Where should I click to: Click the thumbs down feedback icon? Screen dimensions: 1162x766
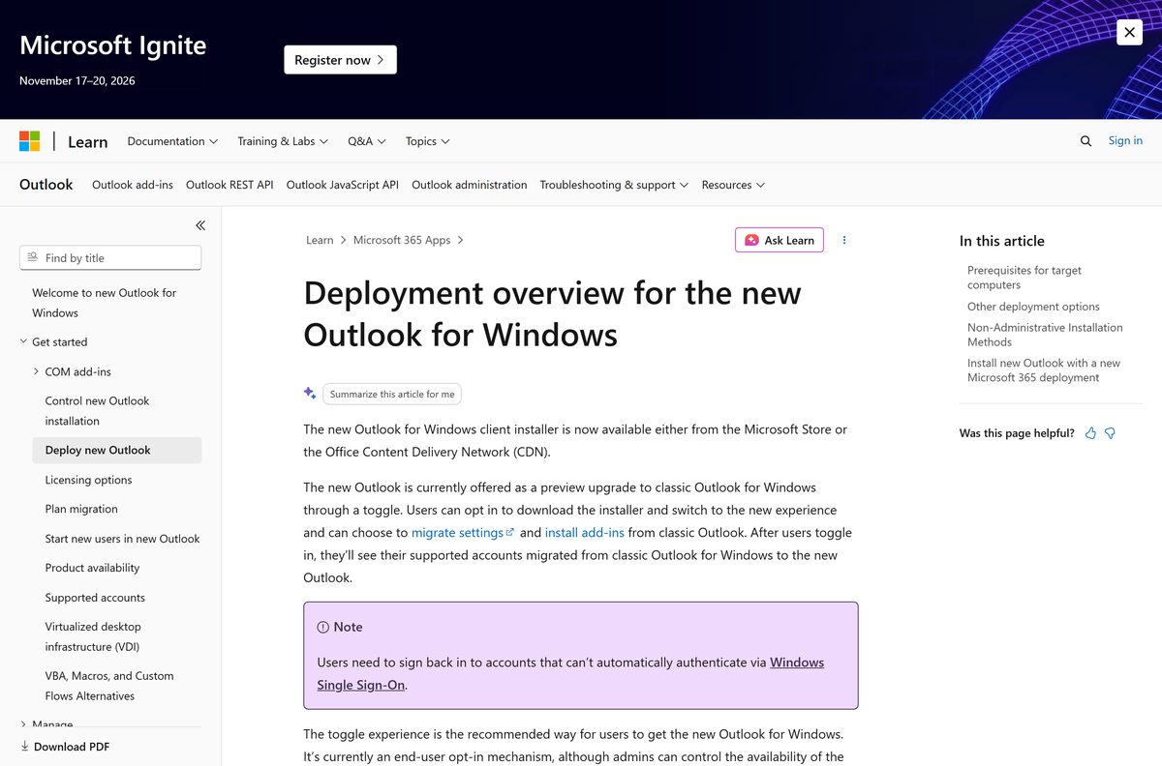click(1110, 433)
